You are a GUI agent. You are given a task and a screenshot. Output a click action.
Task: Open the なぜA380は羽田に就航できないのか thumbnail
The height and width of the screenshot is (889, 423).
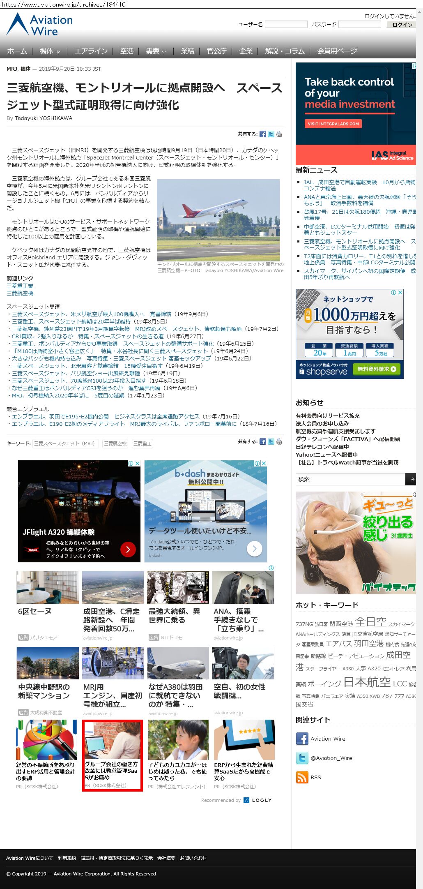[x=178, y=663]
